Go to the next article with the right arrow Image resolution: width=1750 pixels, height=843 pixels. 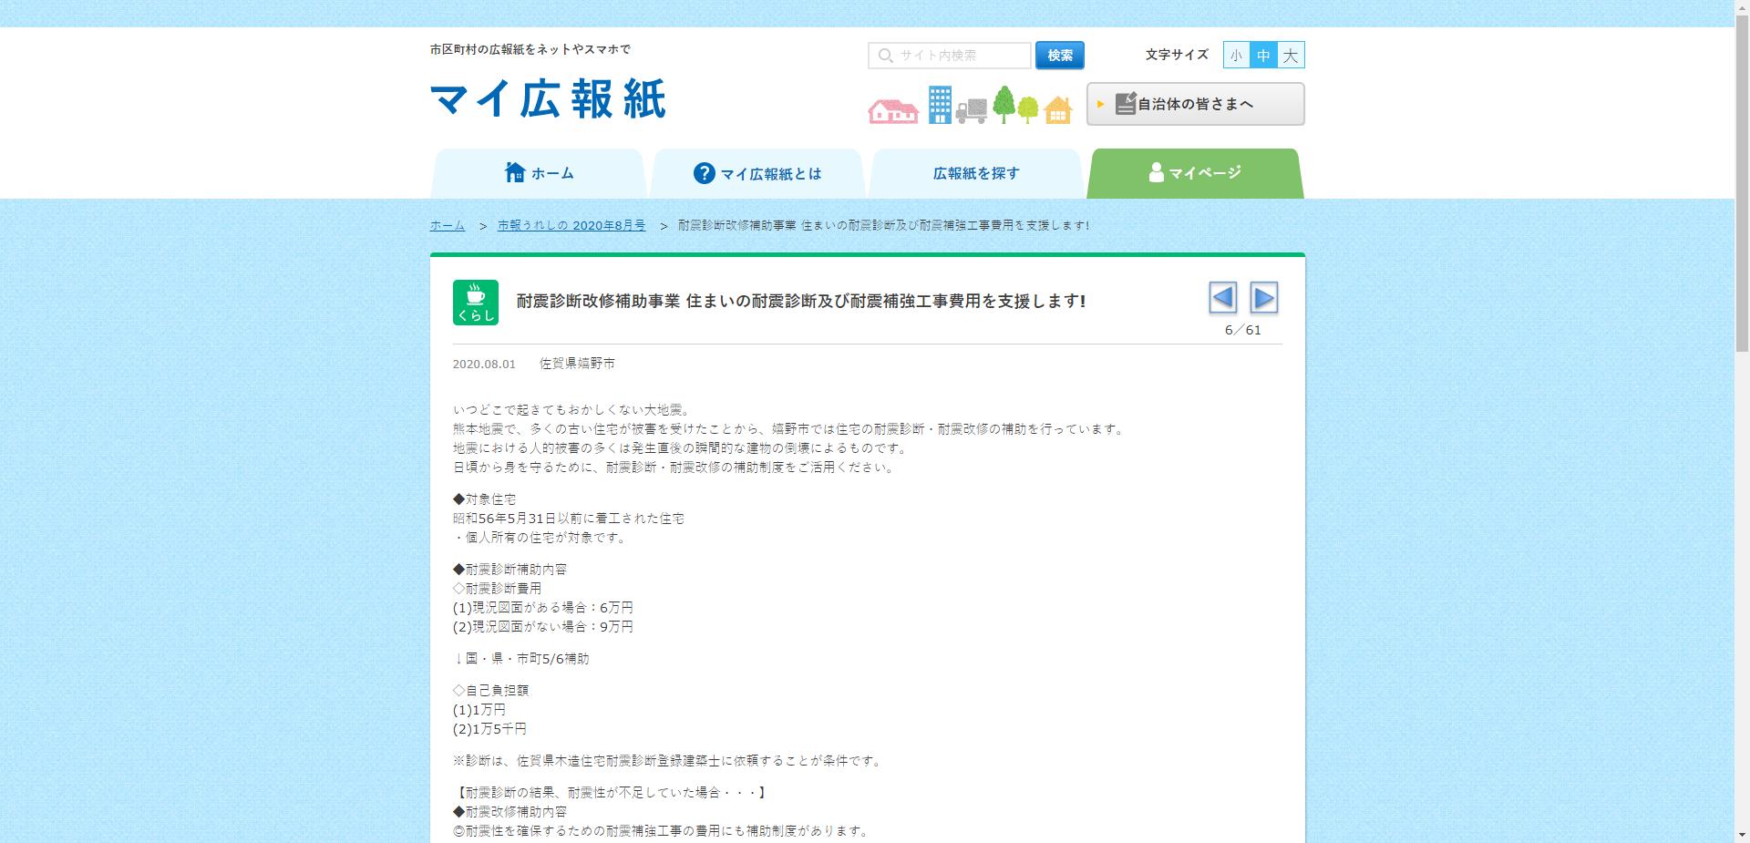click(x=1265, y=298)
